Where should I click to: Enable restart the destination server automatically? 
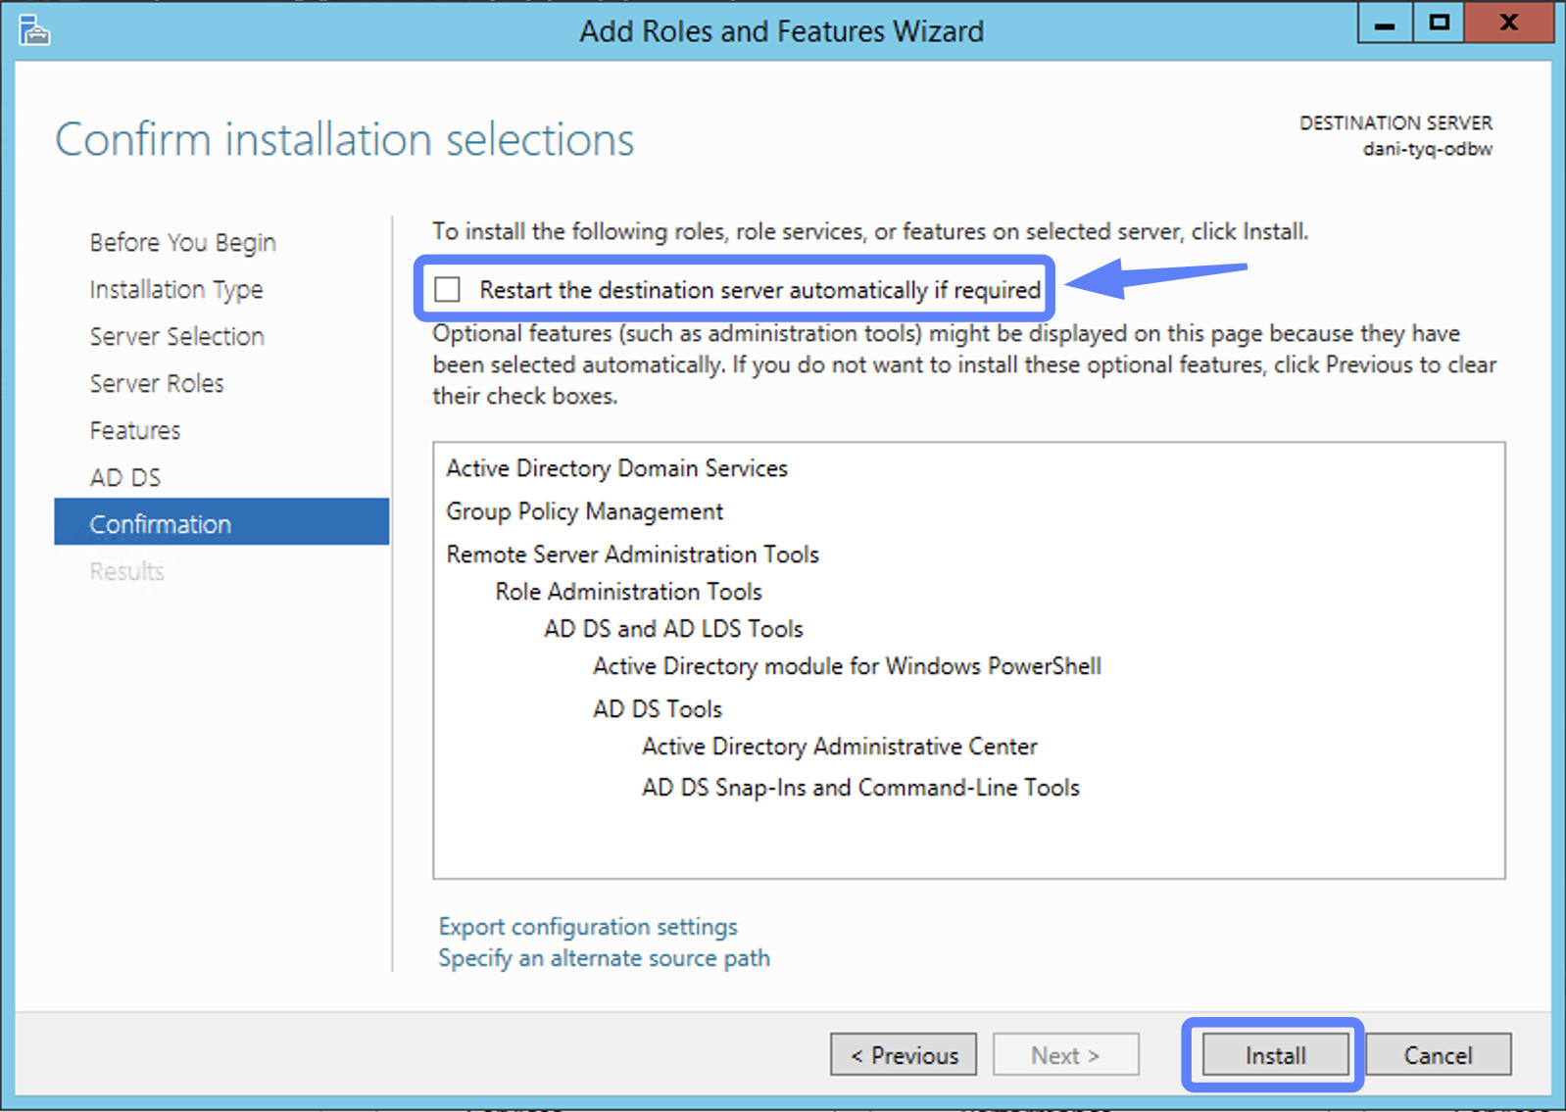447,289
